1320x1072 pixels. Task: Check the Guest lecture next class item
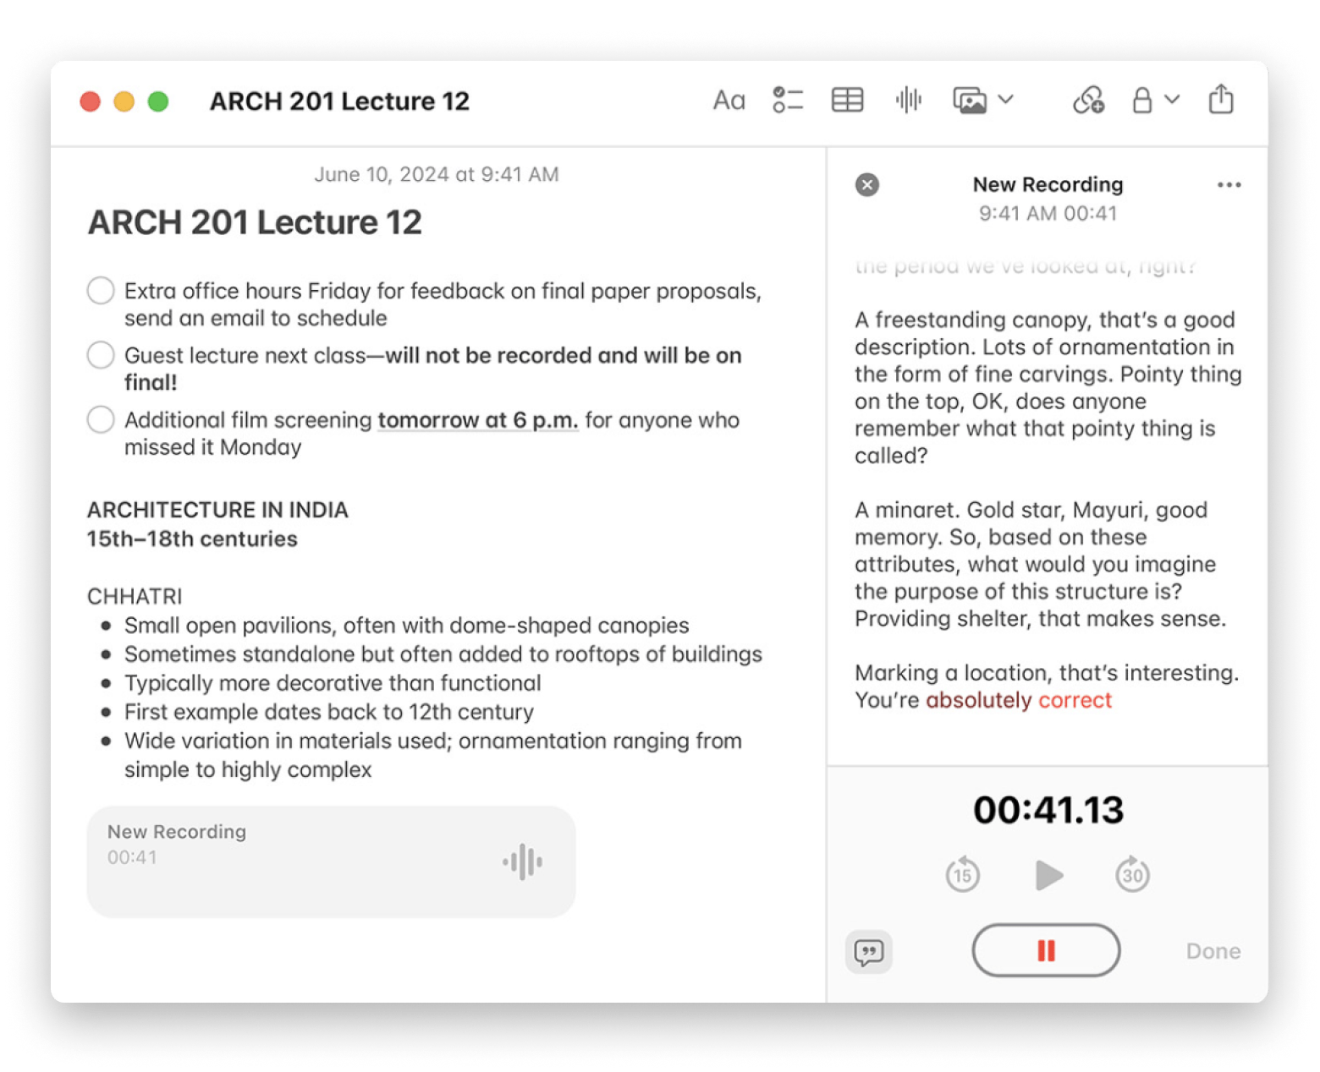point(101,354)
